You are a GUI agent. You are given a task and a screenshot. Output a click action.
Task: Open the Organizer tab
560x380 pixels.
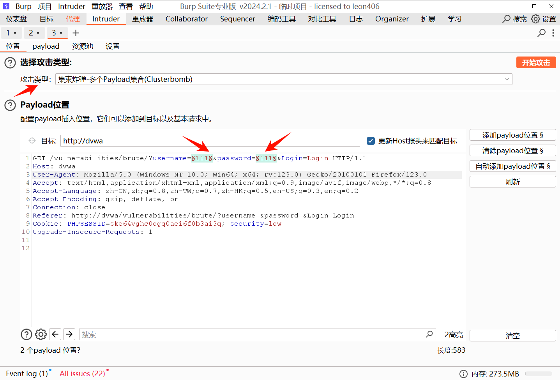point(392,19)
